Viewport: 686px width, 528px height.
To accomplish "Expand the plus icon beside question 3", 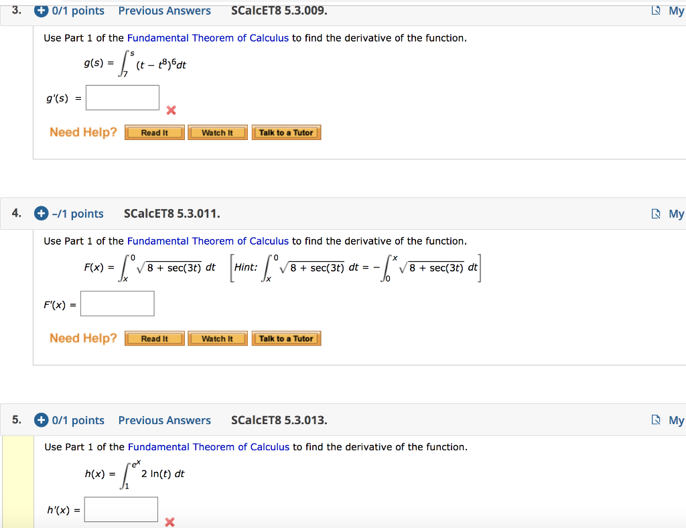I will (42, 11).
